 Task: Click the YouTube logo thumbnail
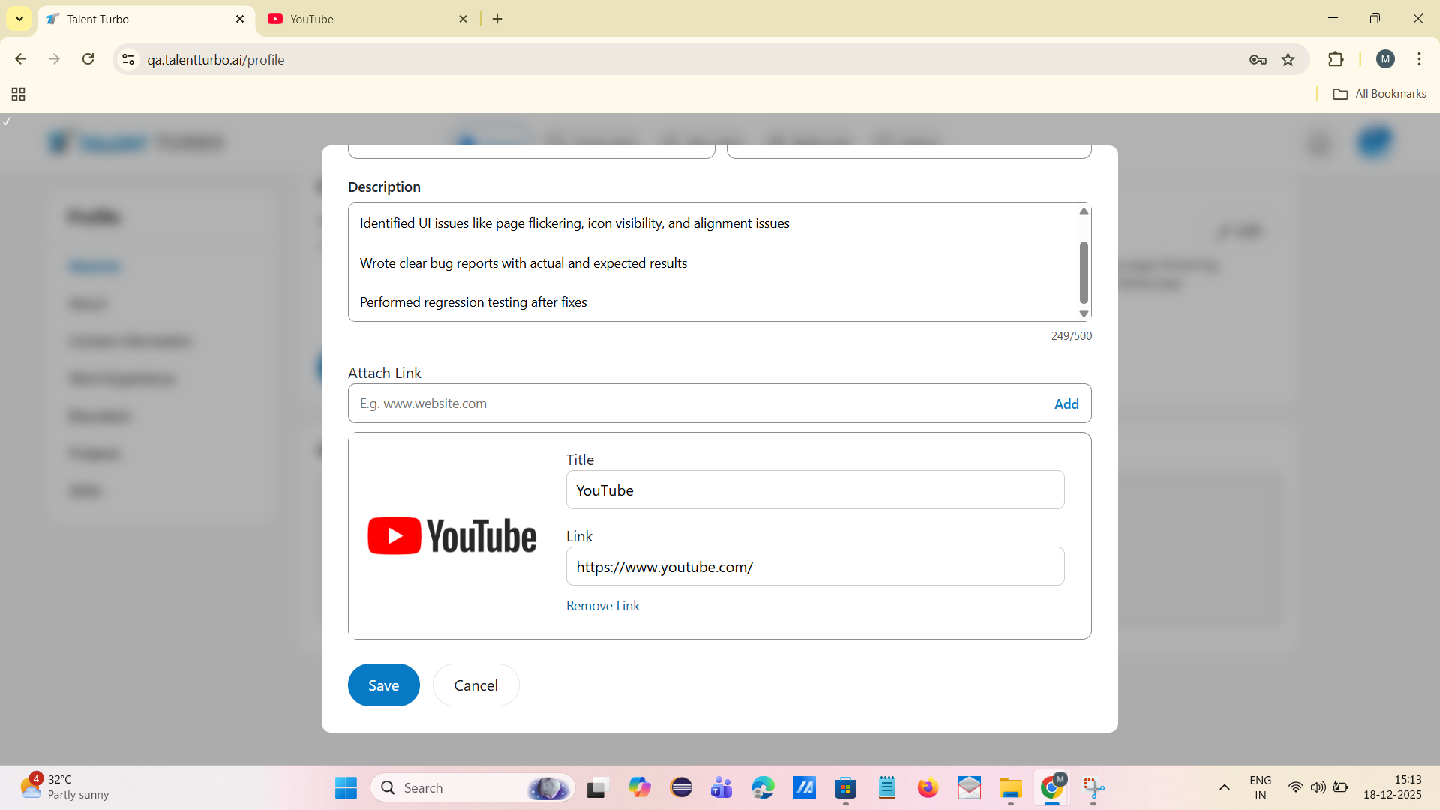click(x=452, y=536)
